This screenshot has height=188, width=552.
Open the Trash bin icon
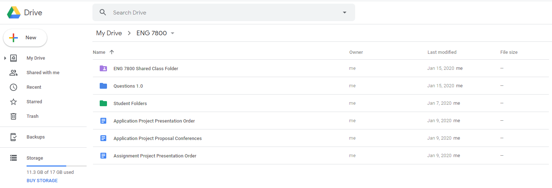point(13,116)
